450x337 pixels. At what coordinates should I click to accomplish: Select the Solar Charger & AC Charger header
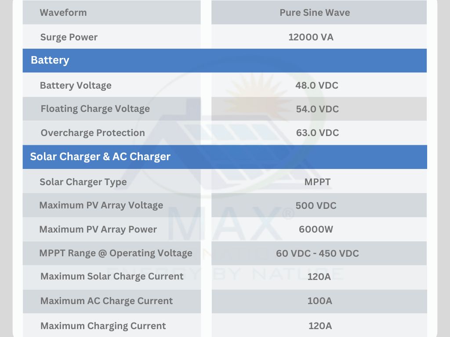[x=225, y=157]
